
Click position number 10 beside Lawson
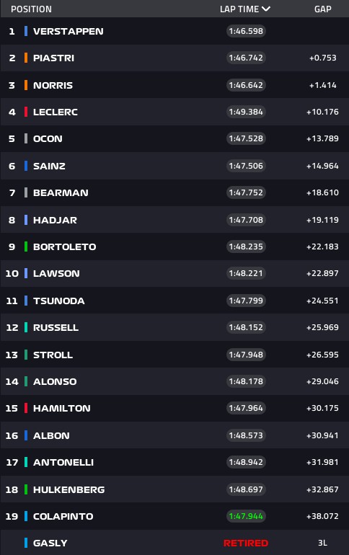[x=12, y=273]
